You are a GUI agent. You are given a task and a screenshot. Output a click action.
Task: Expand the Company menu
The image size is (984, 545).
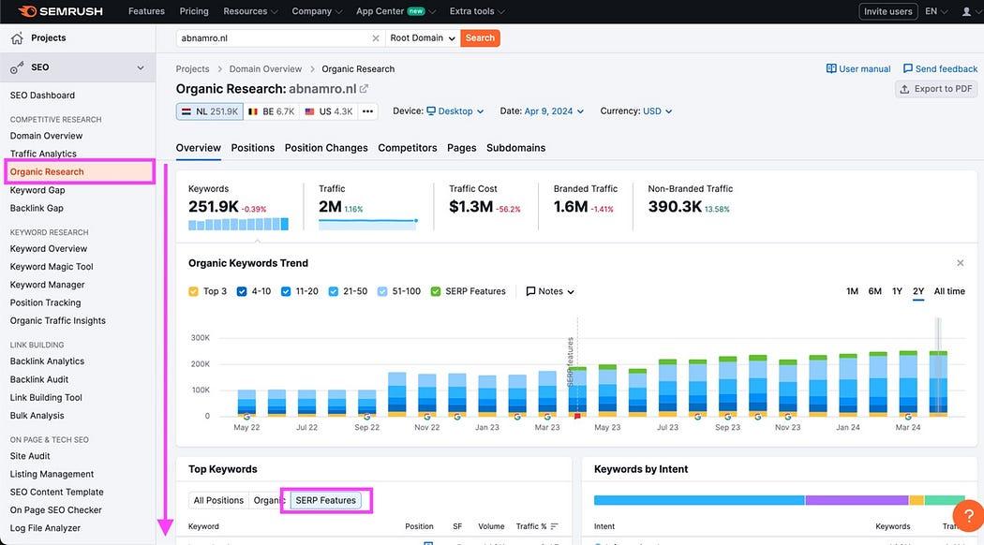[x=317, y=11]
